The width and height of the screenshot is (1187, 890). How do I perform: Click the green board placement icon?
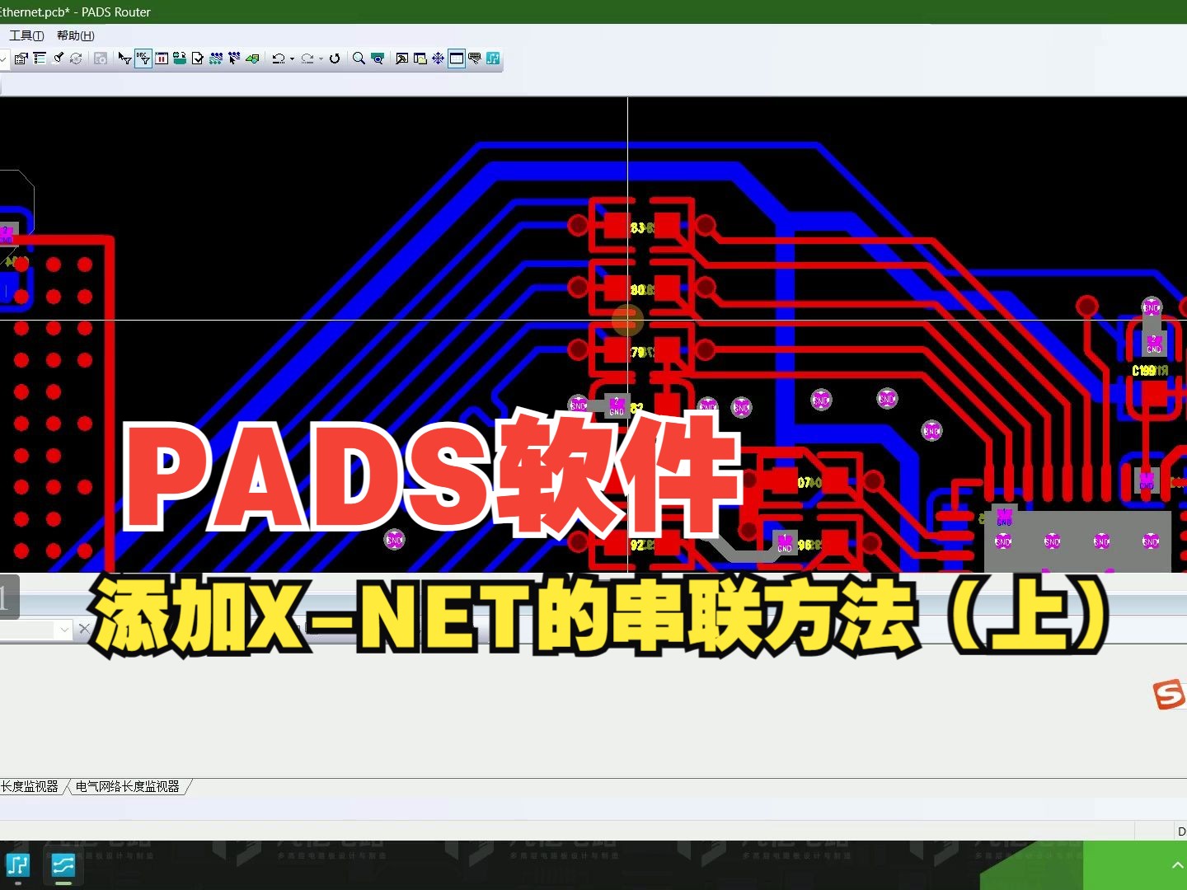click(x=252, y=59)
